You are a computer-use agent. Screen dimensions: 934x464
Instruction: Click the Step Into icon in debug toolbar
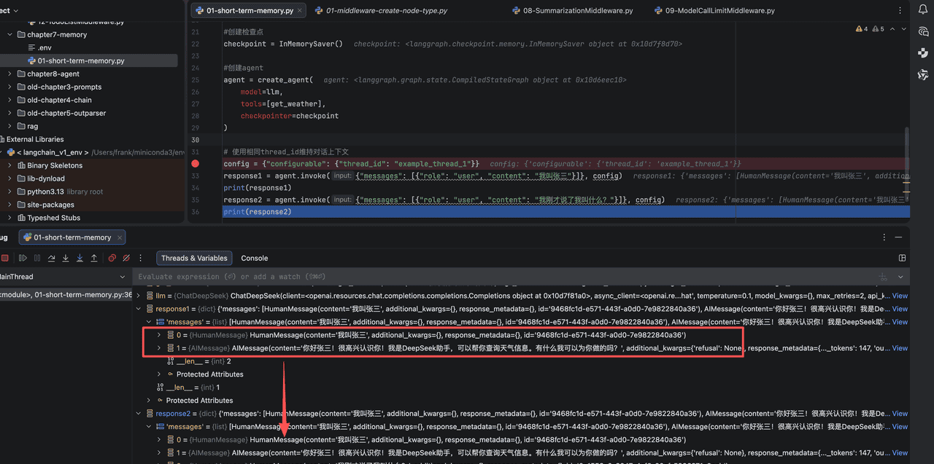point(66,259)
